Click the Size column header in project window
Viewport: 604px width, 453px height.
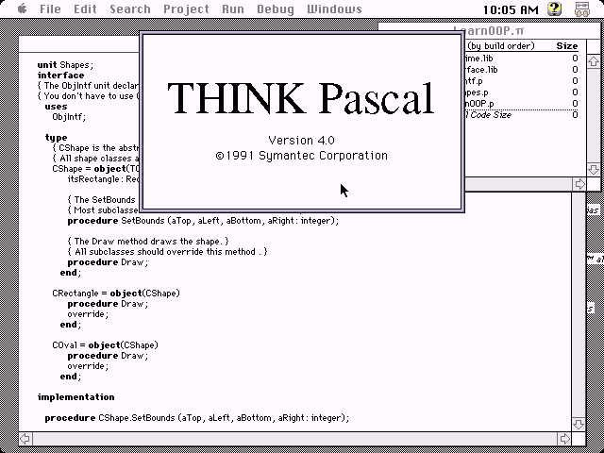(566, 46)
